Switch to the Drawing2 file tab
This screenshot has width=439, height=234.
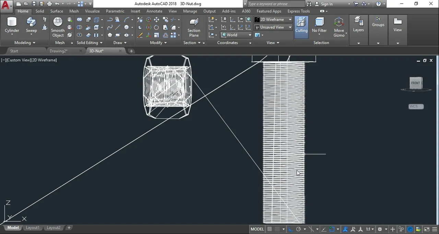coord(58,51)
